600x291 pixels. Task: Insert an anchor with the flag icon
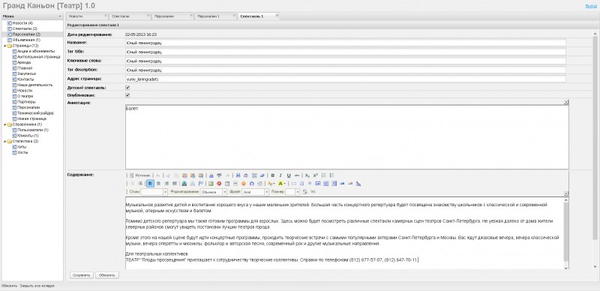tap(200, 184)
